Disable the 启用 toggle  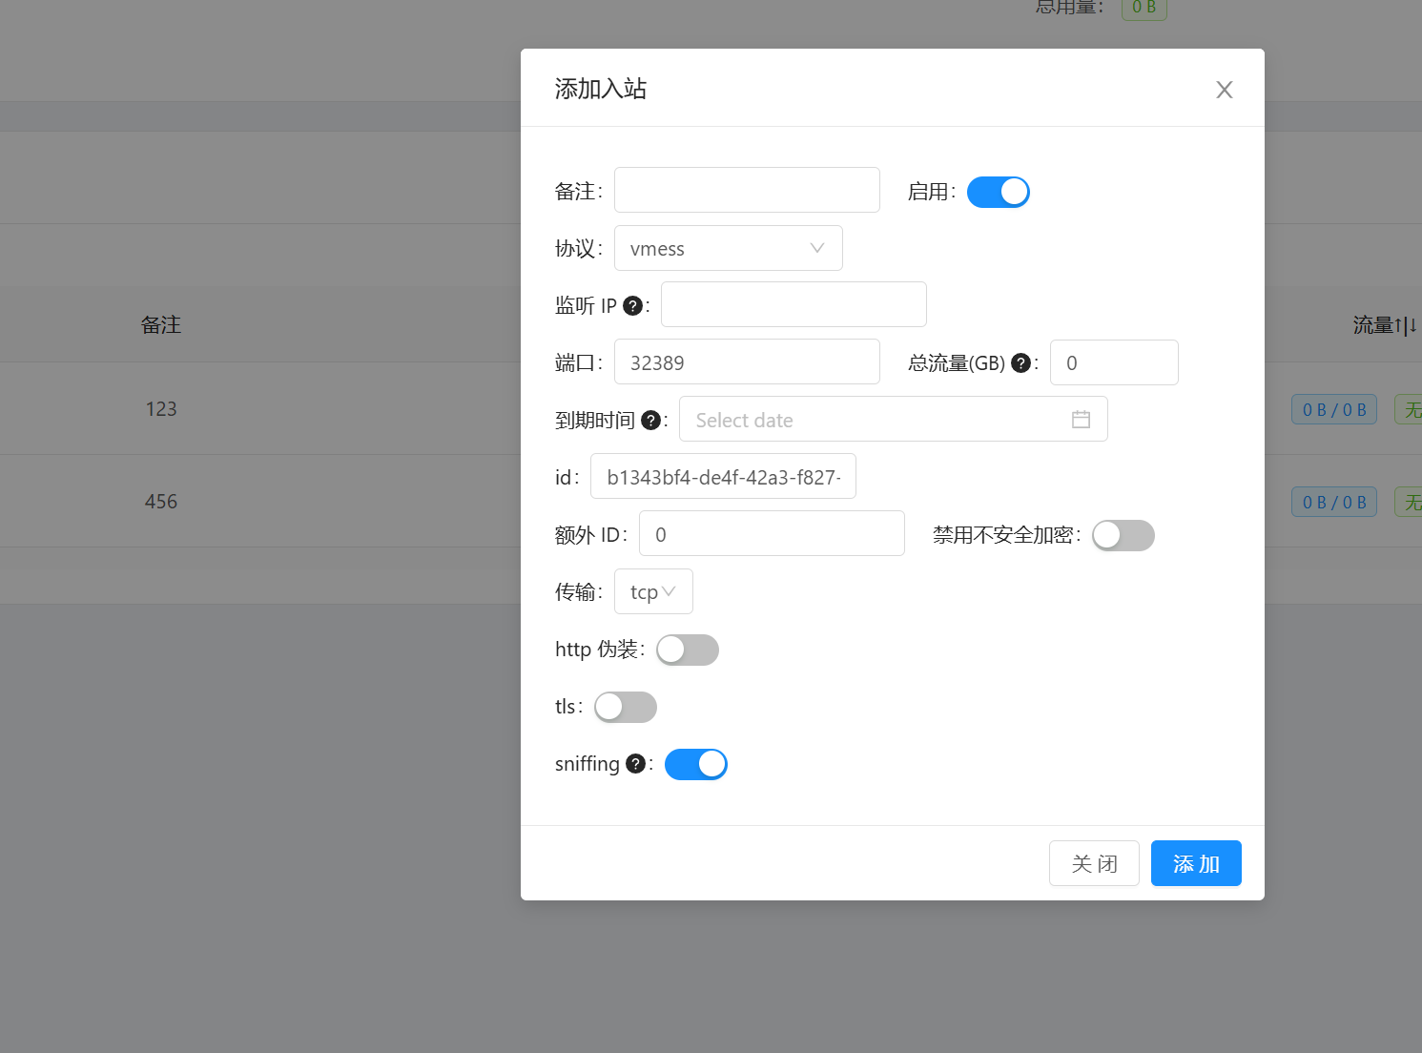(998, 192)
